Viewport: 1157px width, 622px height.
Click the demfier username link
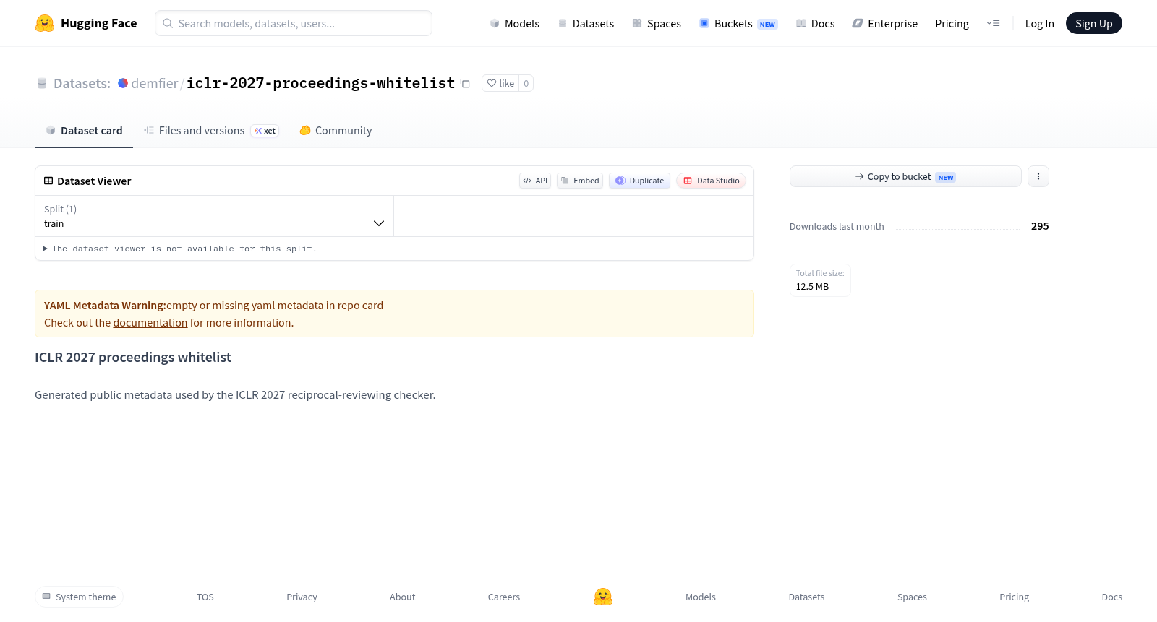pos(155,83)
